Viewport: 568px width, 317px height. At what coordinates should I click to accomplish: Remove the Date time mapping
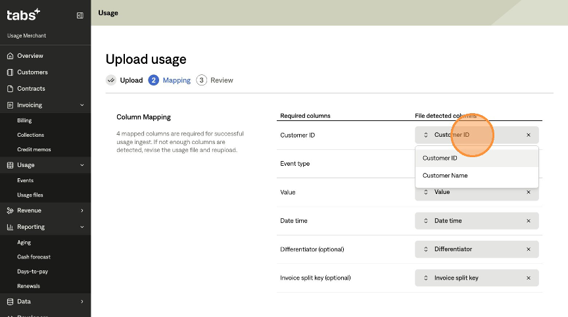[x=528, y=221]
